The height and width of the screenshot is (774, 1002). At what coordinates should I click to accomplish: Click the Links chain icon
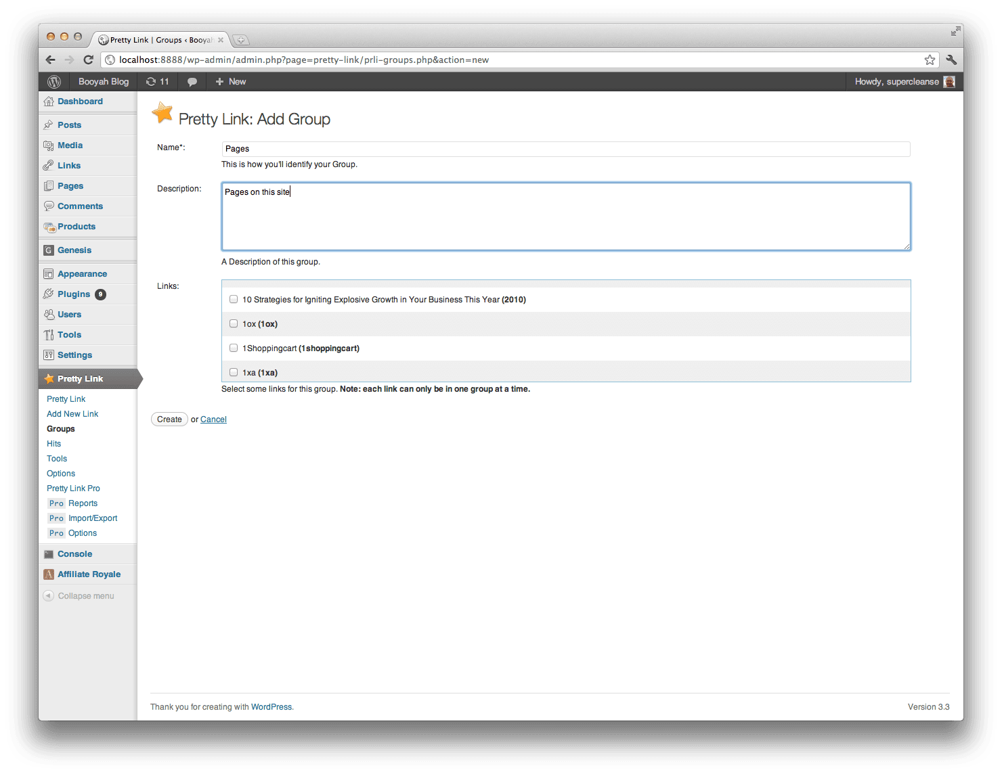click(49, 166)
